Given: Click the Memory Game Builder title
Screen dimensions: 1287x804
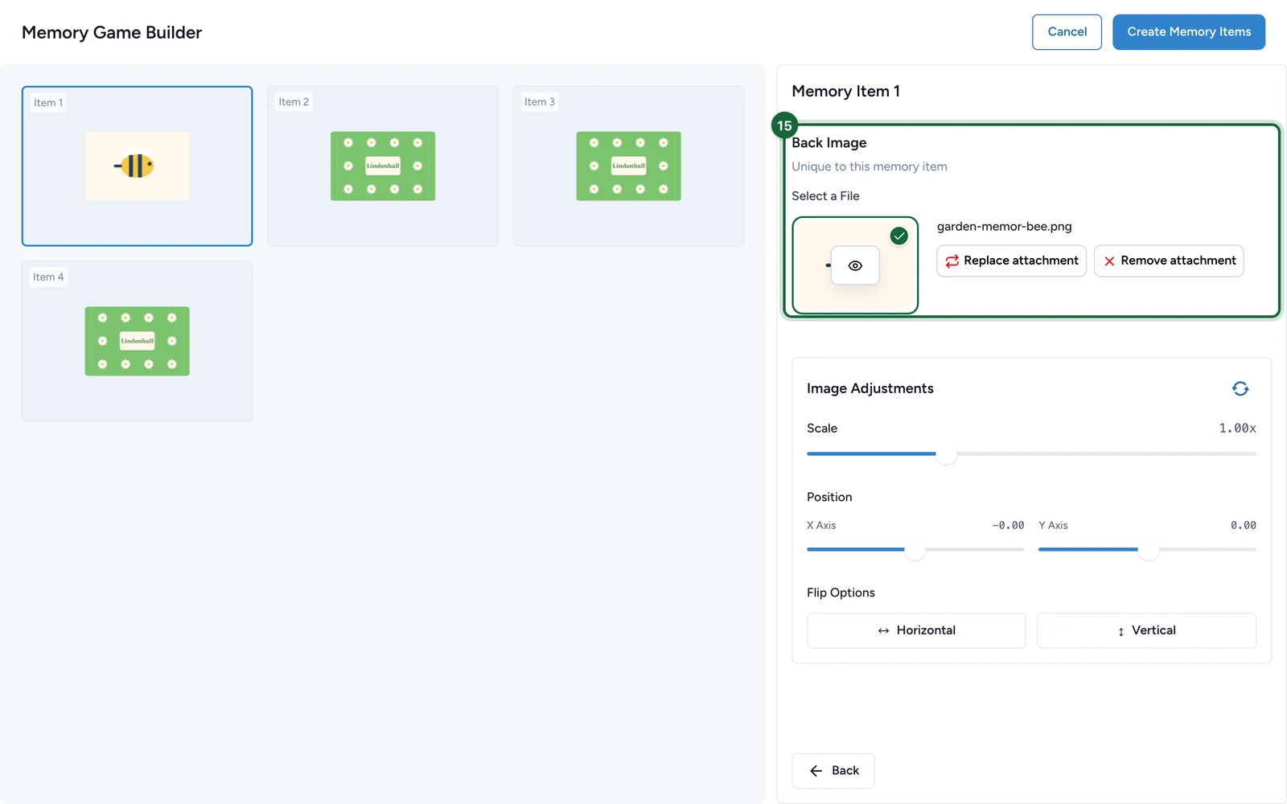Looking at the screenshot, I should 112,33.
